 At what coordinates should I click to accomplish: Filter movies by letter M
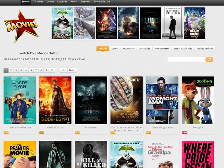(49, 59)
